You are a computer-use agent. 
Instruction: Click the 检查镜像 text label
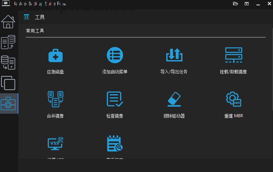coord(115,116)
